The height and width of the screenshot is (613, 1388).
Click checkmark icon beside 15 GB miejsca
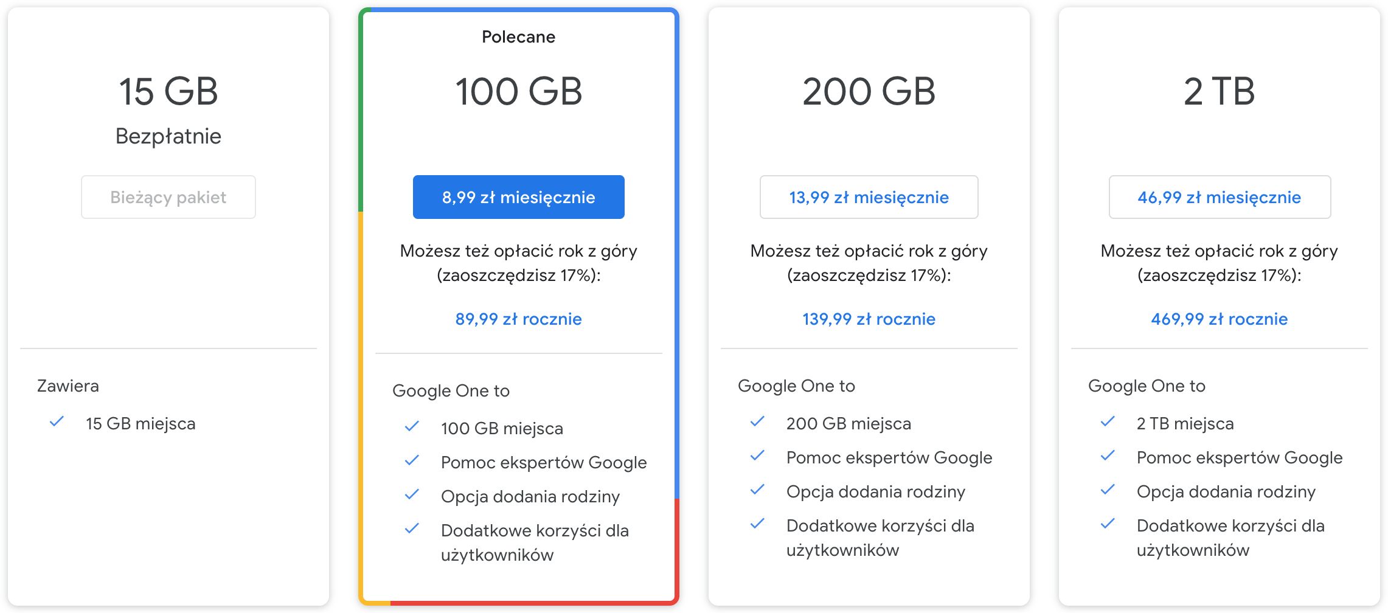57,421
